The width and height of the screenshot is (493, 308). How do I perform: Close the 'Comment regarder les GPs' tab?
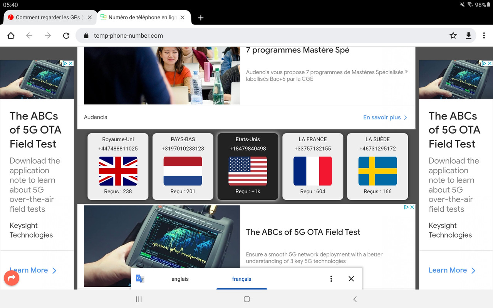tap(89, 17)
